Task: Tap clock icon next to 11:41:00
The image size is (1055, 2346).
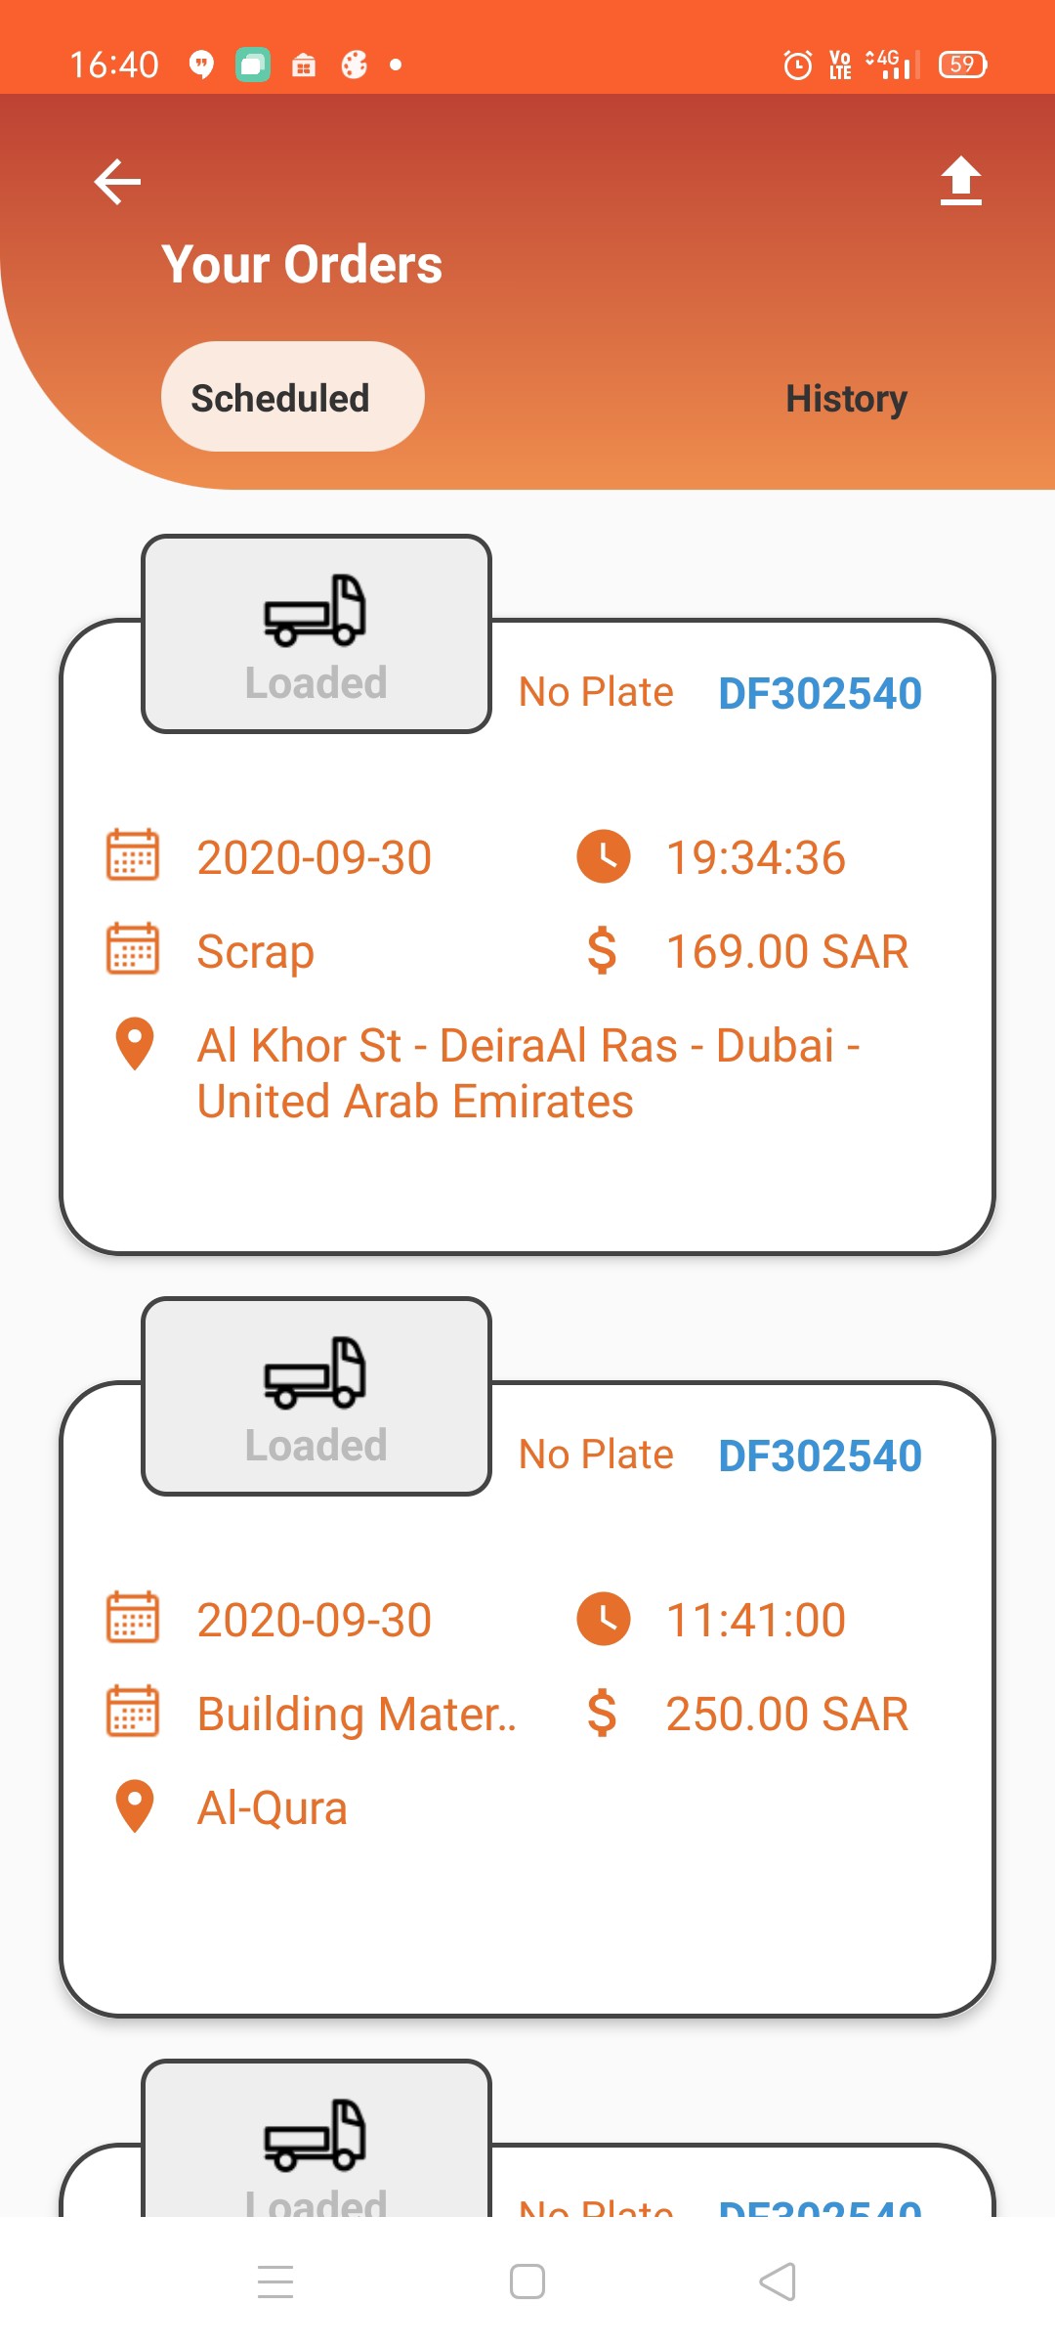Action: tap(603, 1619)
